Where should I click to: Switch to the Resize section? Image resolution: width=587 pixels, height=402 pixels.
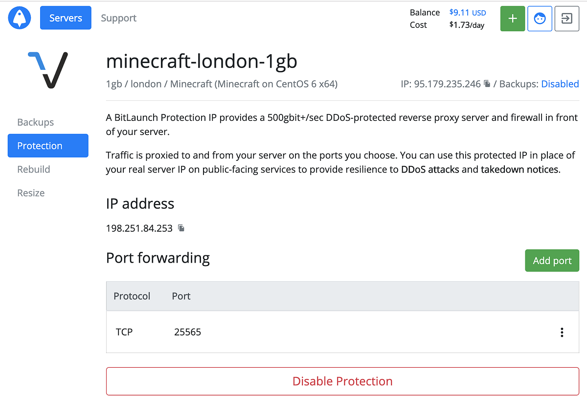[31, 193]
